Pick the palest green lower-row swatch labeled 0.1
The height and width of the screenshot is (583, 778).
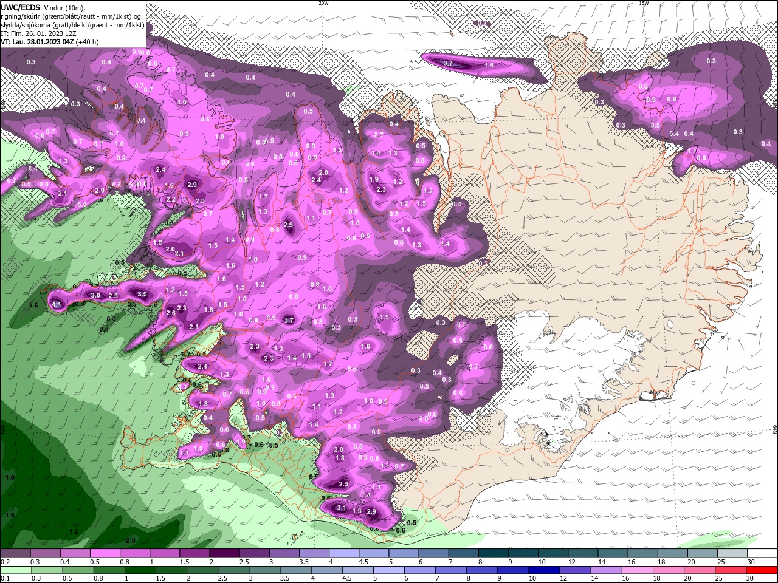pyautogui.click(x=16, y=570)
